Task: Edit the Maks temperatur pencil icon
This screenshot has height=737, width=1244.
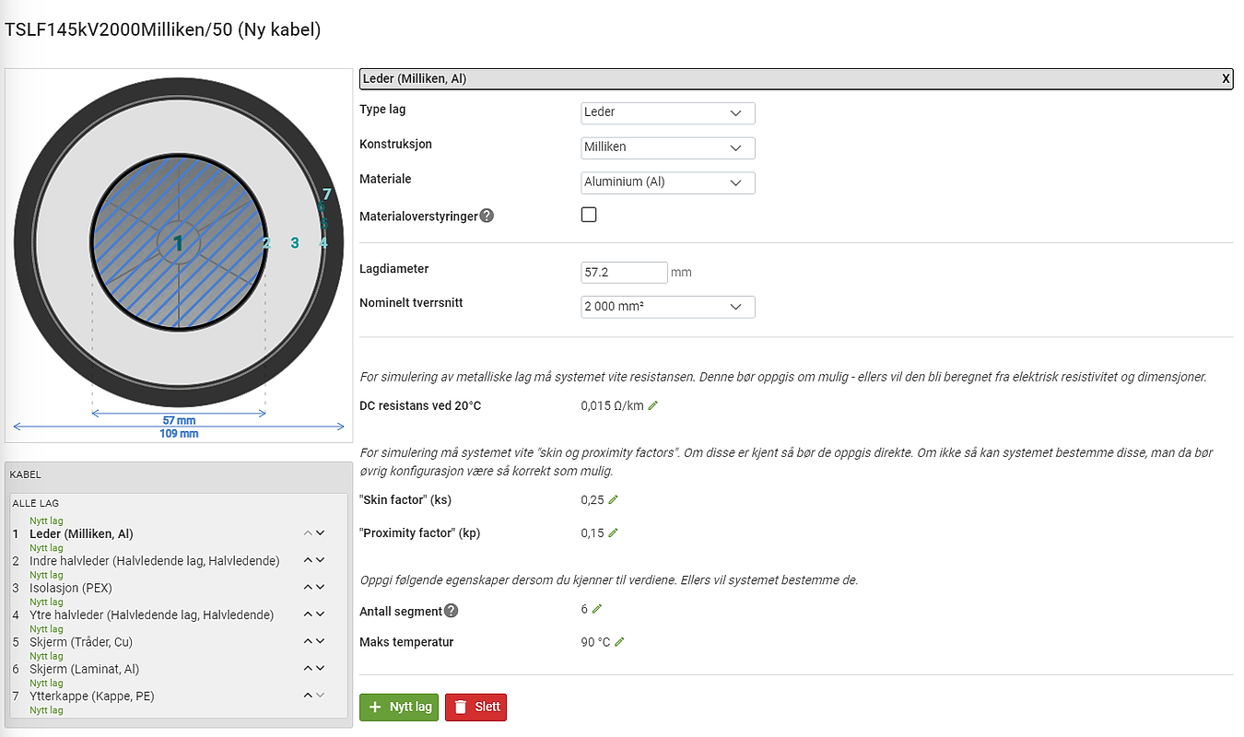Action: click(x=619, y=642)
